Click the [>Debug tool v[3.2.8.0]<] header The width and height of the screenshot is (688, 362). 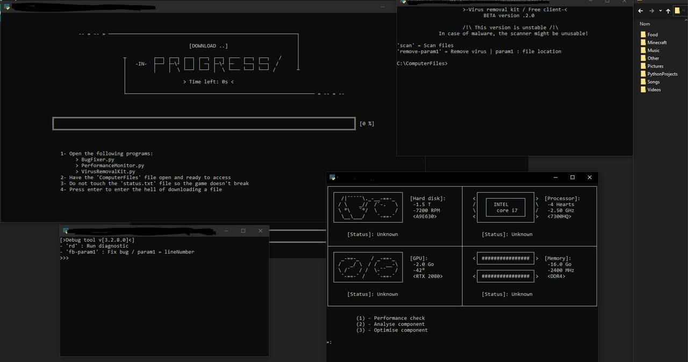[x=97, y=240]
